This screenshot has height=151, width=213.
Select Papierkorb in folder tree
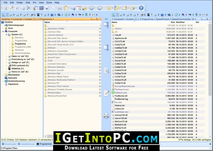click(13, 84)
